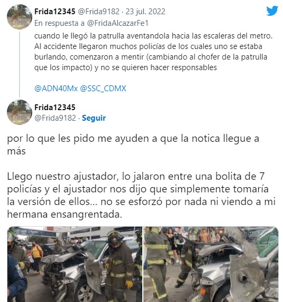Click the 23 jul. 2022 timestamp
Image resolution: width=283 pixels, height=302 pixels.
click(145, 12)
